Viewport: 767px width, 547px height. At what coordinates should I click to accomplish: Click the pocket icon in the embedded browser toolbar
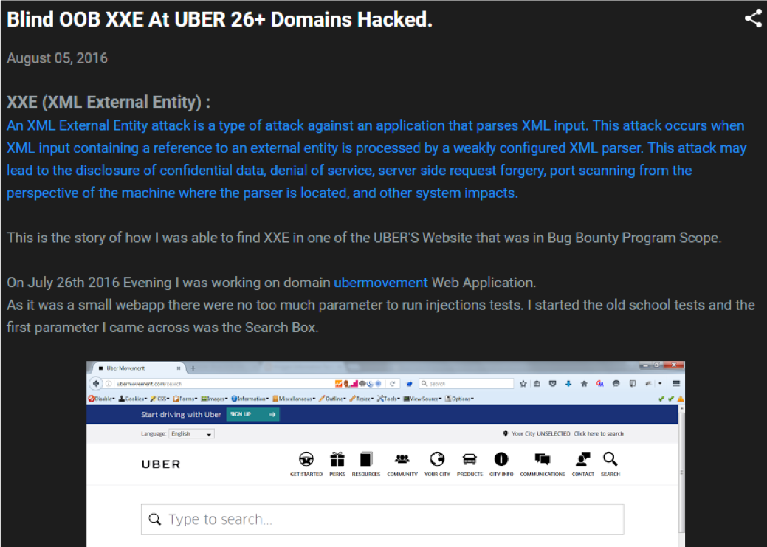[552, 384]
